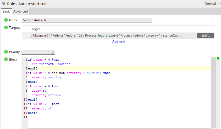Click the 'delay 60' line
This screenshot has height=129, width=221.
pyautogui.click(x=39, y=91)
